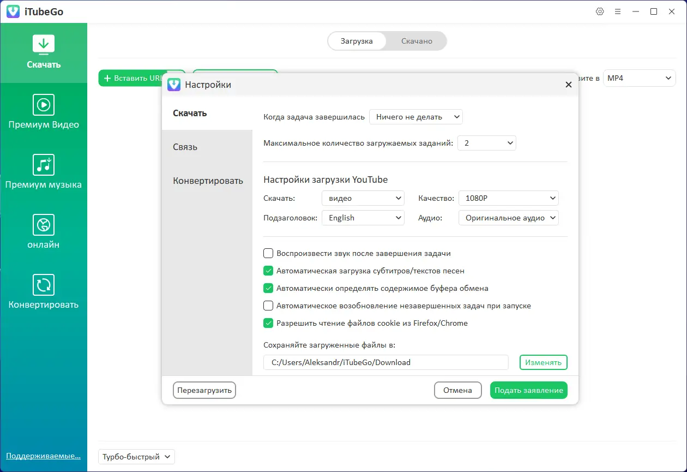Click the Изменять folder button

(x=544, y=362)
